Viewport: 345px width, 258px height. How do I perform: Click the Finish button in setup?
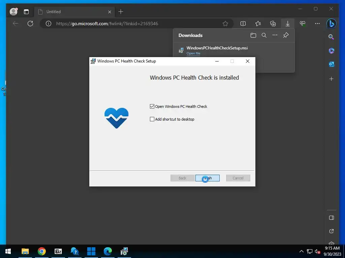(x=208, y=178)
